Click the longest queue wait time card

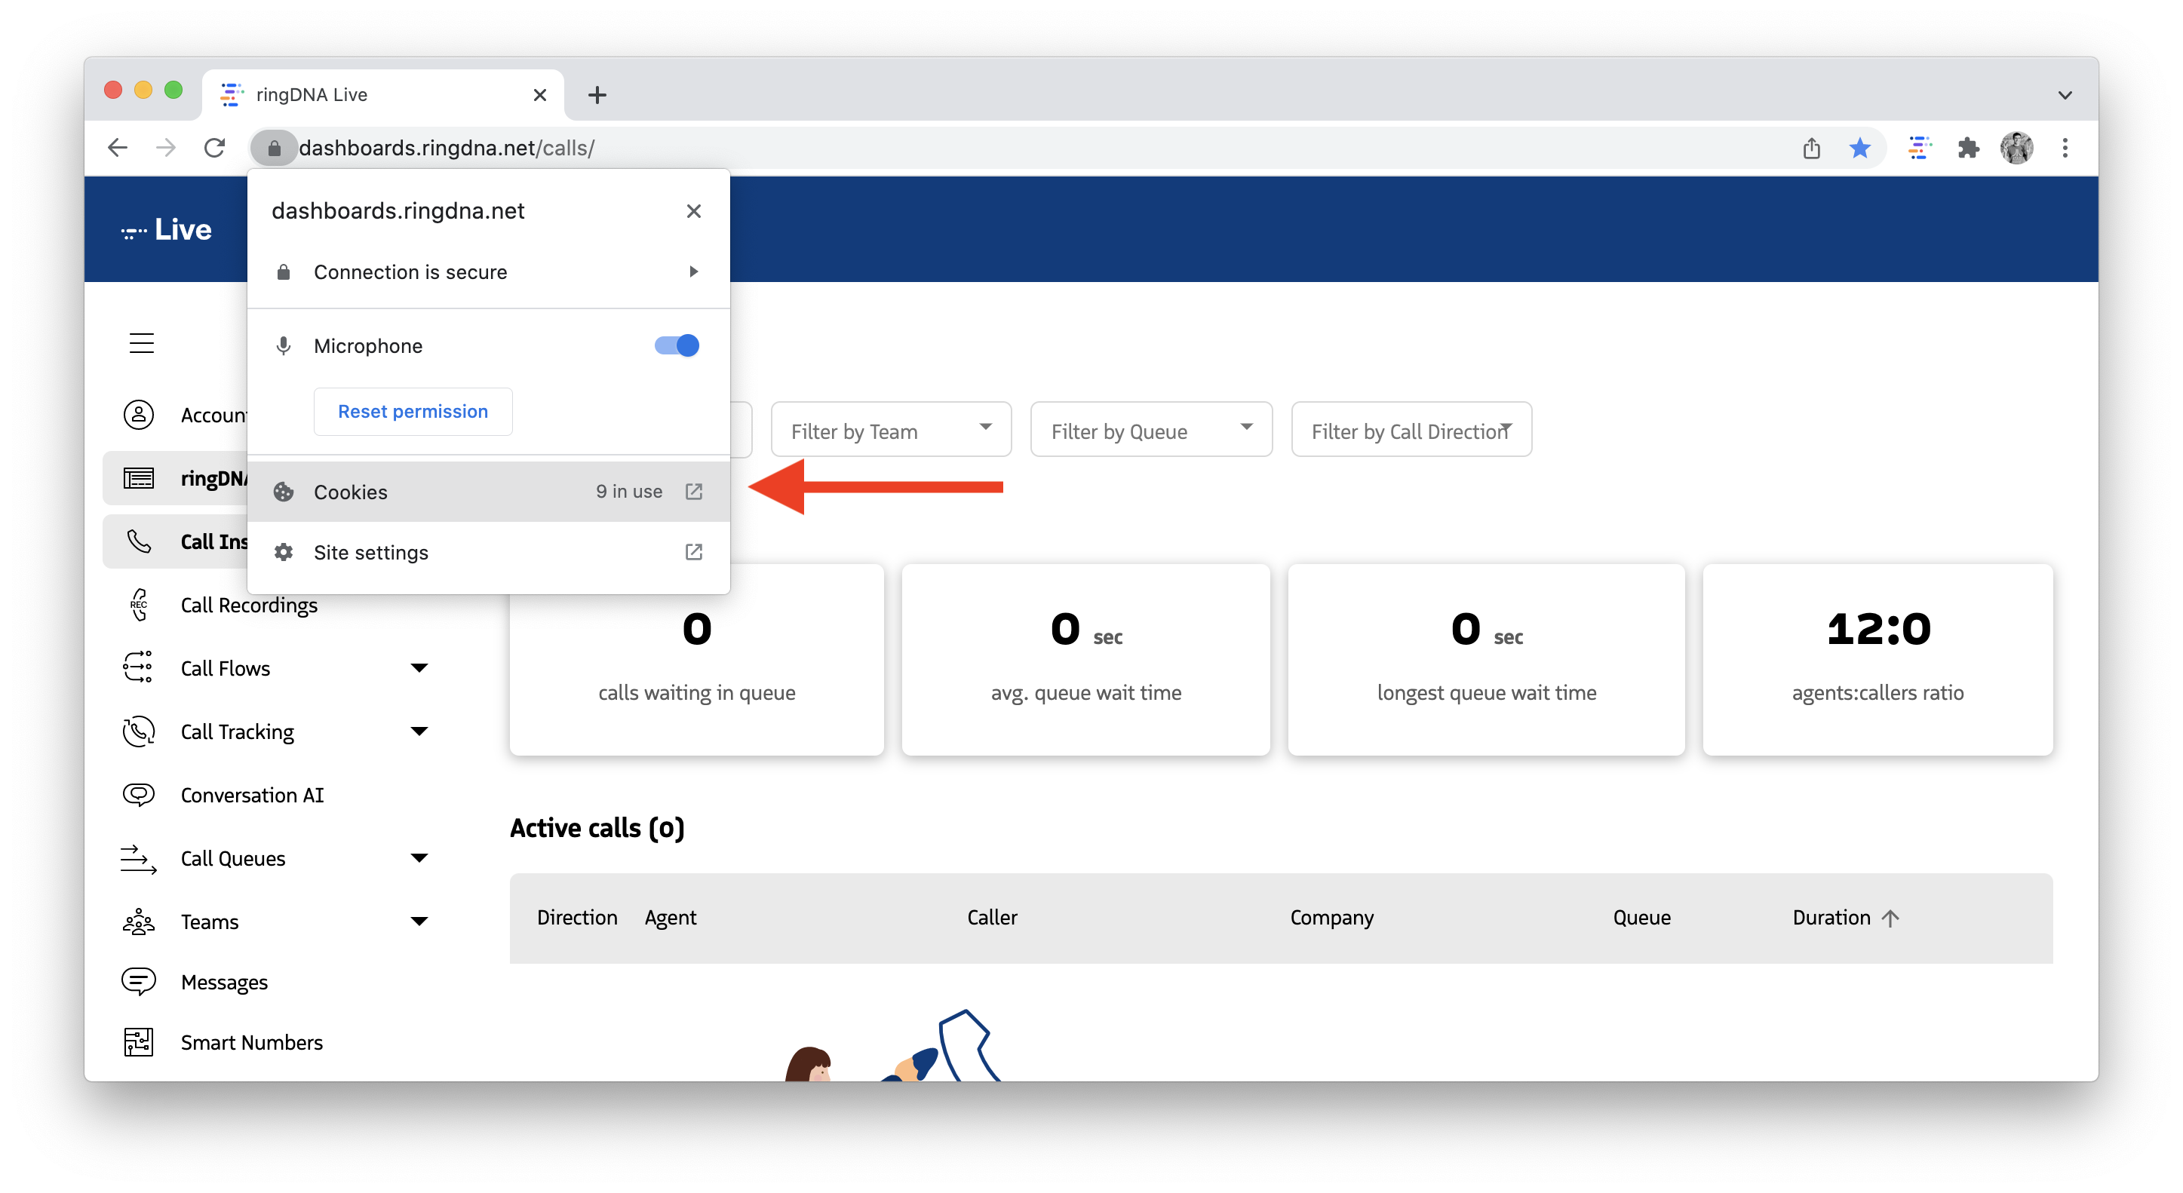1487,659
